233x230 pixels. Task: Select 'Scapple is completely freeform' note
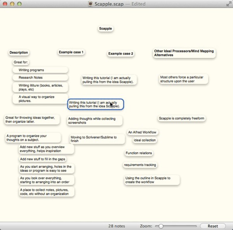tap(182, 118)
